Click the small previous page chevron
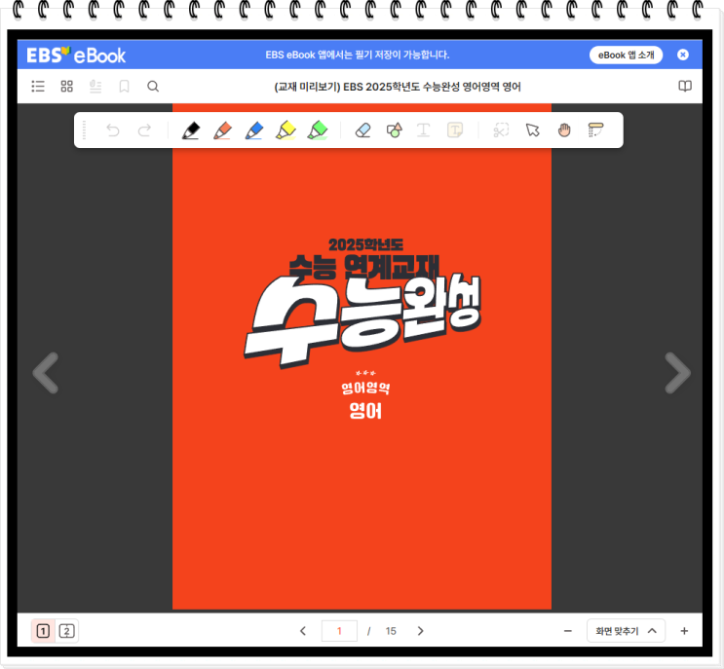 click(x=303, y=631)
